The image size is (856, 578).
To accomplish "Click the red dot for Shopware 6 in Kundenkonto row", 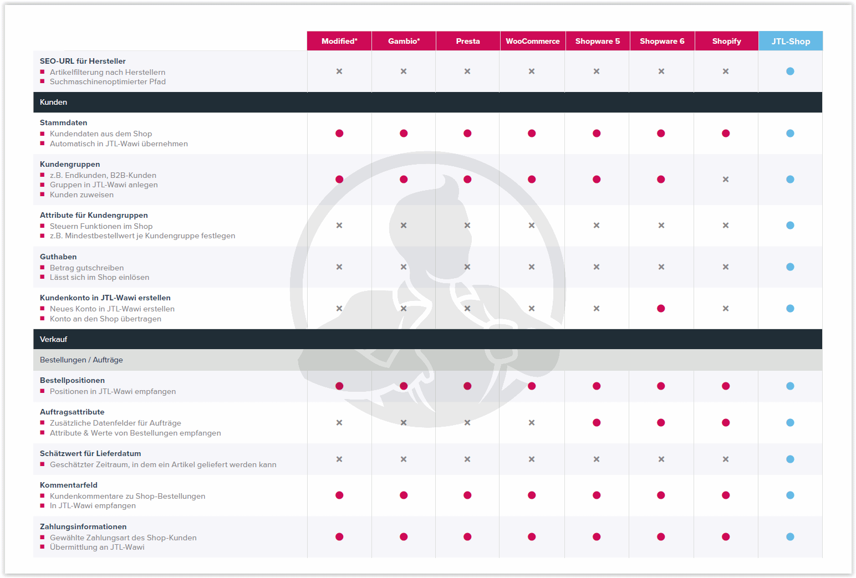I will click(x=661, y=309).
